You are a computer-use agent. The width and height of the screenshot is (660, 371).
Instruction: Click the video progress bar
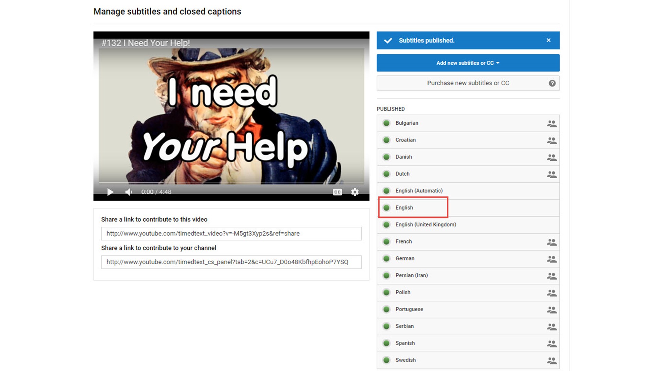231,182
